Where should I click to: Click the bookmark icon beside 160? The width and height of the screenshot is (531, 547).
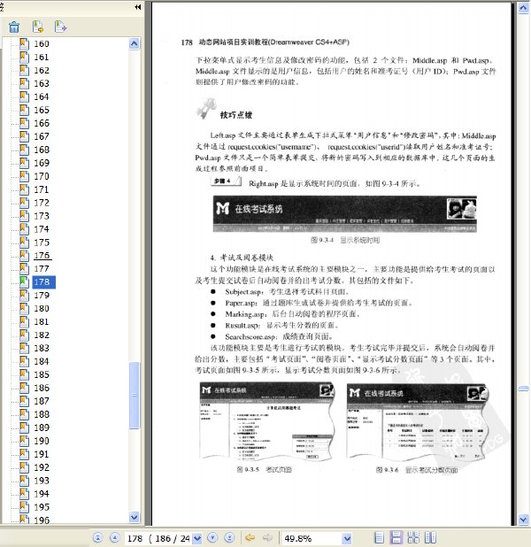[x=24, y=43]
